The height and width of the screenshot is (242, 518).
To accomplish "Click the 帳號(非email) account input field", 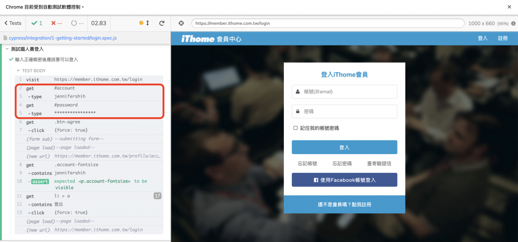I will pyautogui.click(x=344, y=91).
